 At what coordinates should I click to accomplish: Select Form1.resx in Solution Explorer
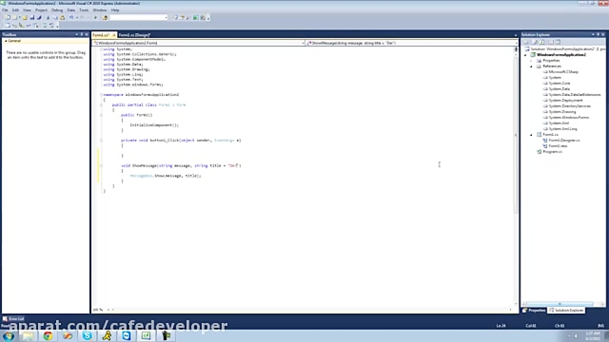click(558, 146)
